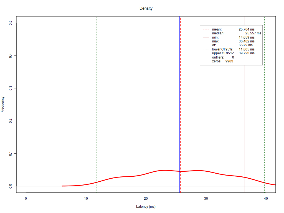Click the solid min line near 14.659

(114, 97)
